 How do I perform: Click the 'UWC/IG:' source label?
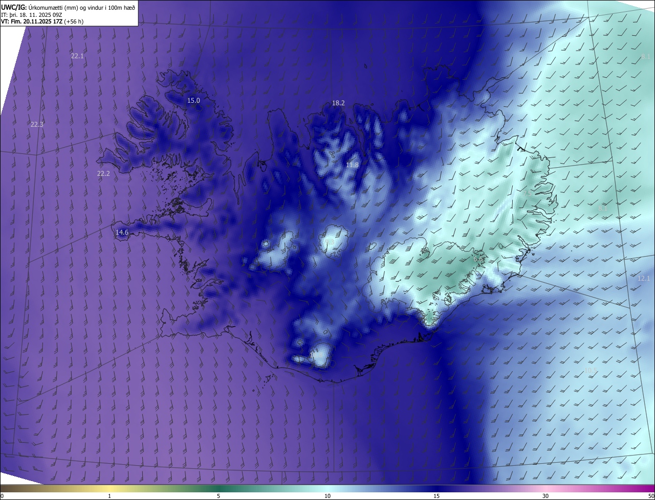click(x=14, y=7)
